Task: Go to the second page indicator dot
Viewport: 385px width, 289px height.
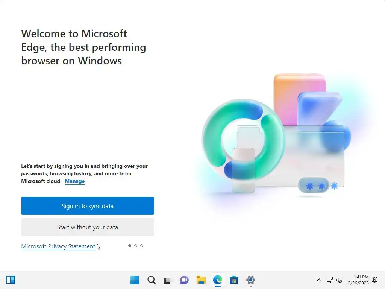Action: point(136,246)
